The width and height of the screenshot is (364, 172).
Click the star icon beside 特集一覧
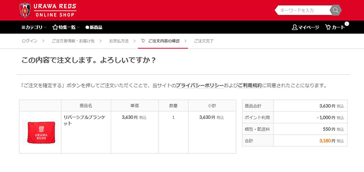click(x=55, y=27)
